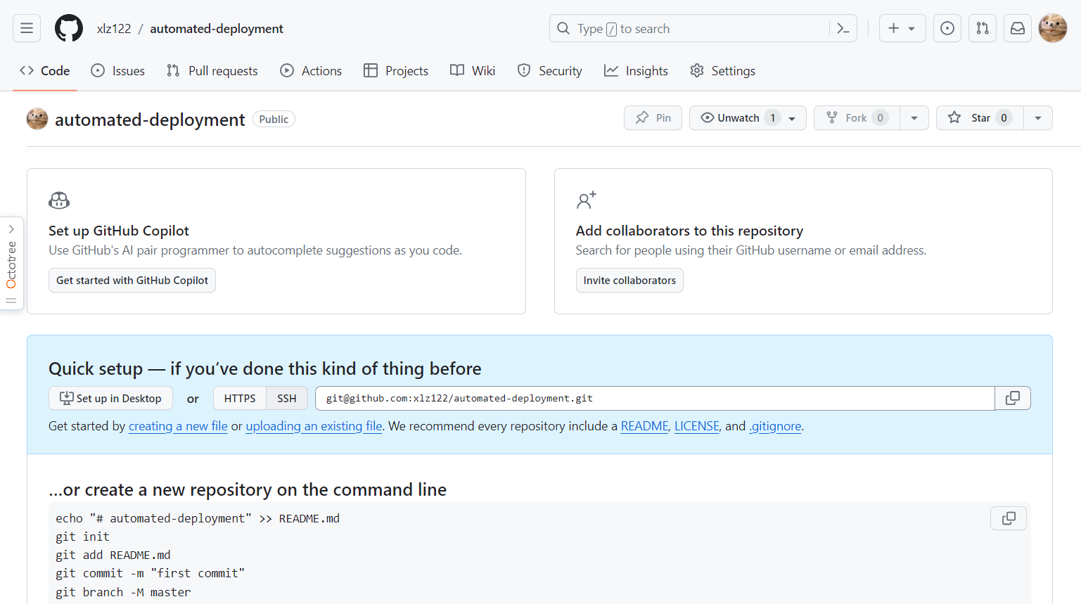Follow the creating a new file link
Image resolution: width=1081 pixels, height=604 pixels.
[178, 426]
